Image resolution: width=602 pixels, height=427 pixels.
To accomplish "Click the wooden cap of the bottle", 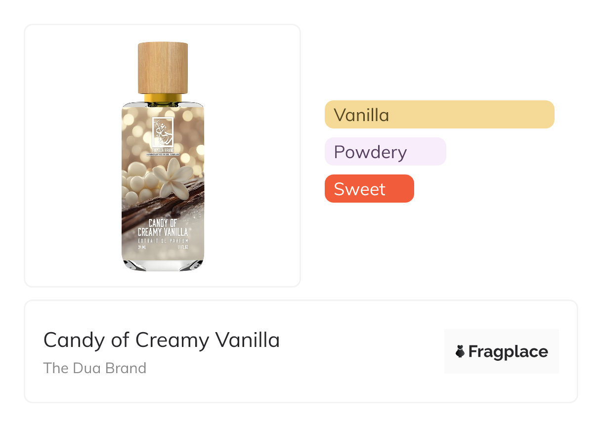I will point(163,68).
